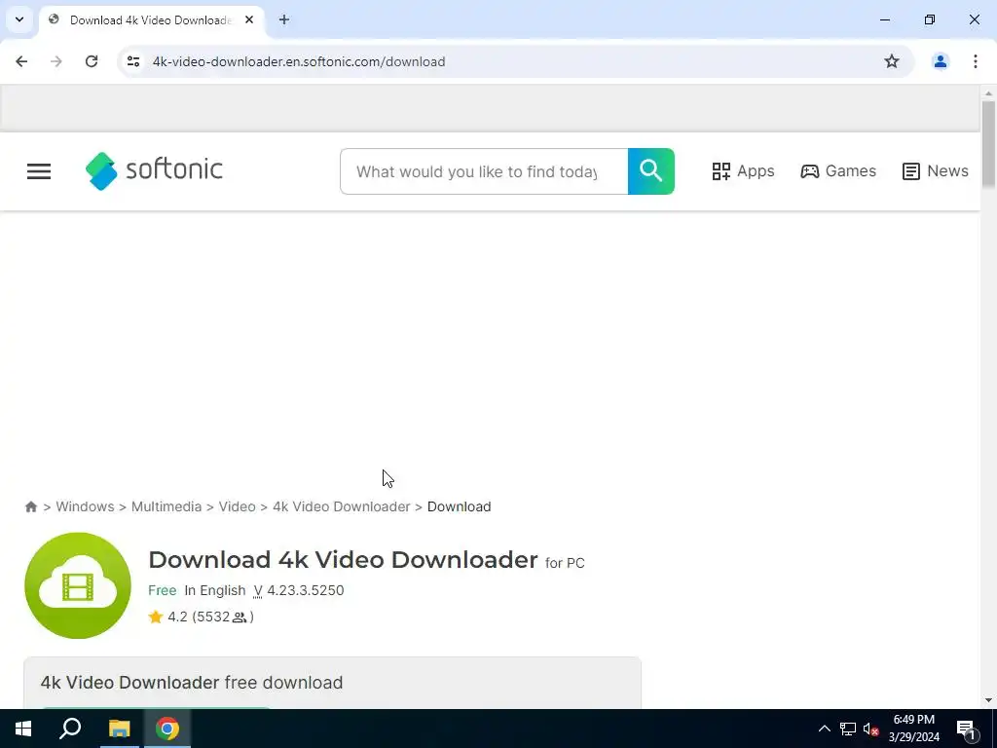Open the Apps section
This screenshot has height=748, width=997.
point(743,171)
